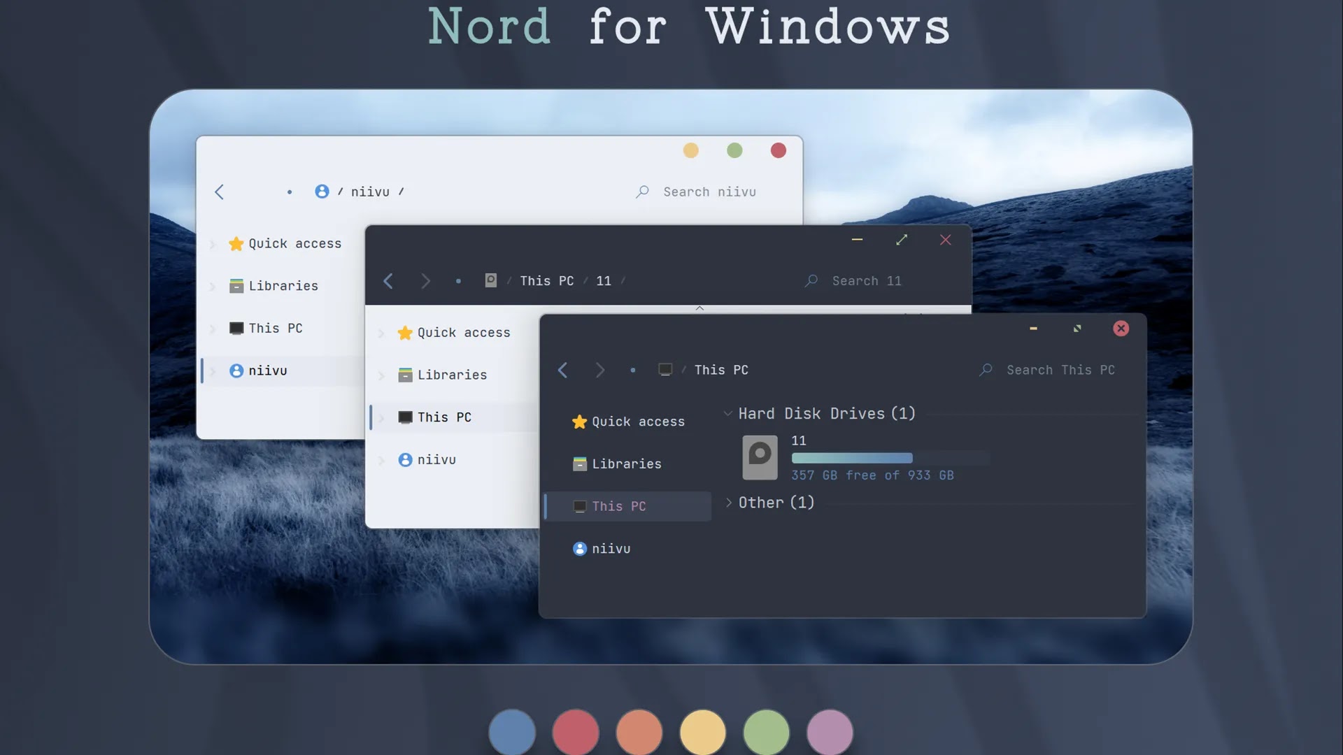This screenshot has height=755, width=1343.
Task: Select the hard disk drive 11 icon
Action: point(760,457)
